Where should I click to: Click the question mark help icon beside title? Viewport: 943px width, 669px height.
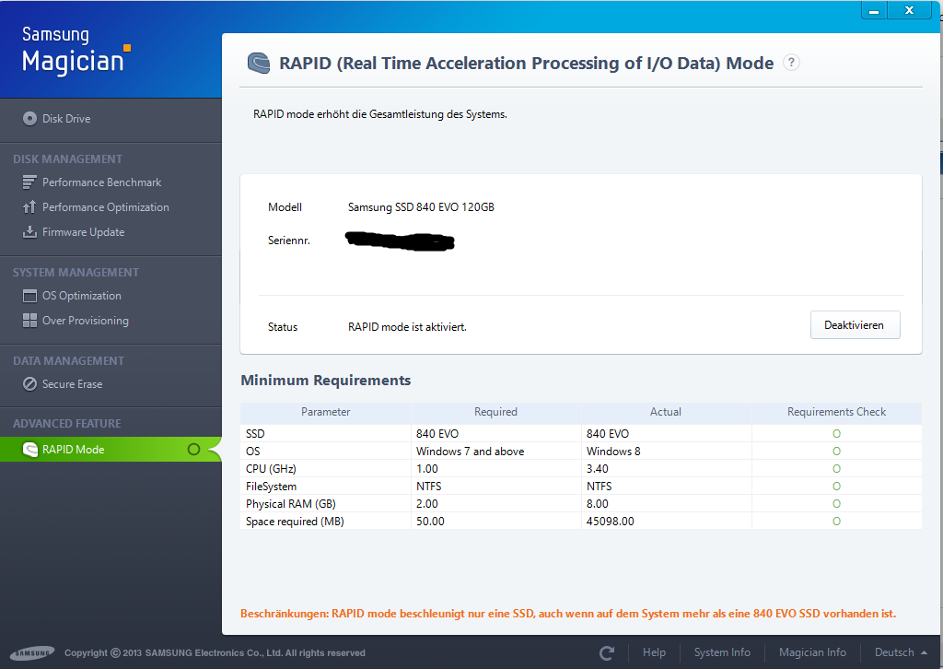pyautogui.click(x=791, y=63)
